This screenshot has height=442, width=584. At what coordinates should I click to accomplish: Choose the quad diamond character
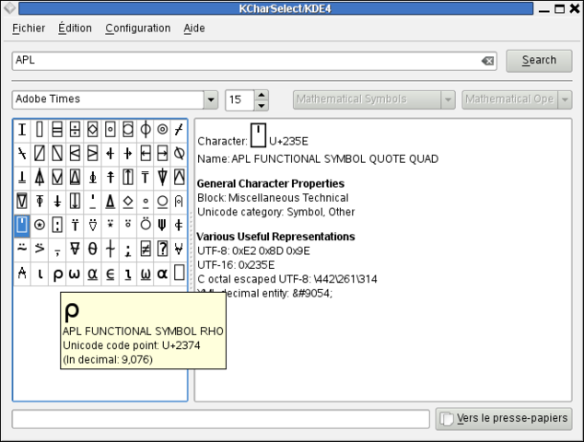92,130
